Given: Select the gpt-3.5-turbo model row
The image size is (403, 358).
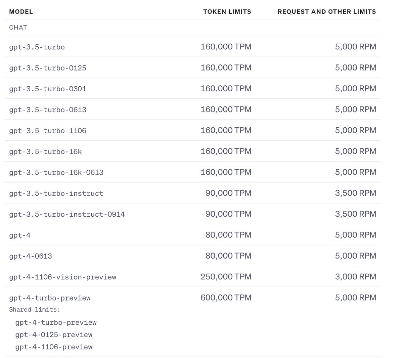Looking at the screenshot, I should (x=37, y=47).
